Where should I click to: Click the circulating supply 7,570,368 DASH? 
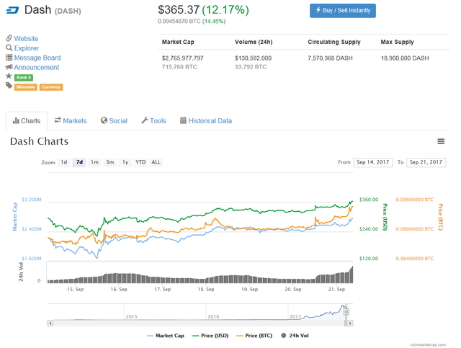(x=330, y=58)
